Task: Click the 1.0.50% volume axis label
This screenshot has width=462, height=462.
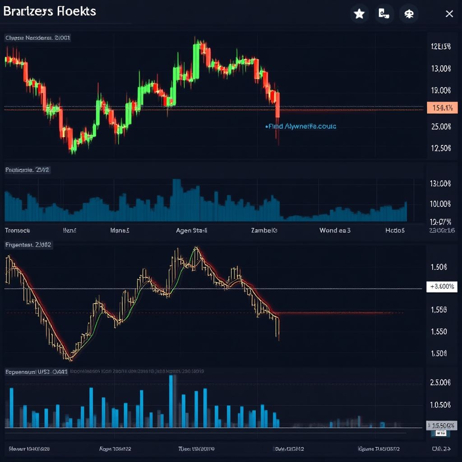Action: pyautogui.click(x=440, y=405)
